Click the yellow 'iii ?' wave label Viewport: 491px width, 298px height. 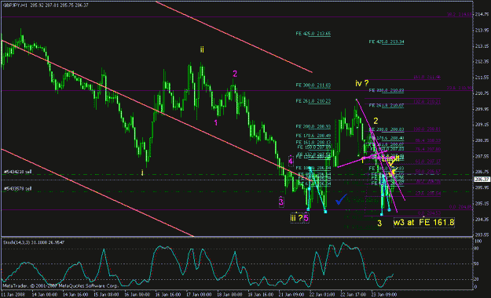coord(296,218)
